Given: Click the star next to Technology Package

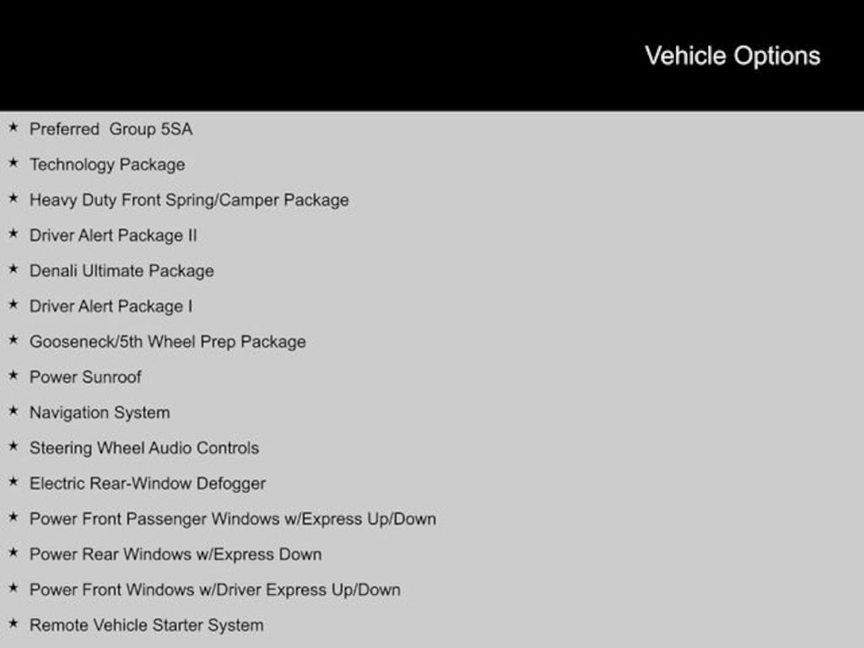Looking at the screenshot, I should pos(13,164).
